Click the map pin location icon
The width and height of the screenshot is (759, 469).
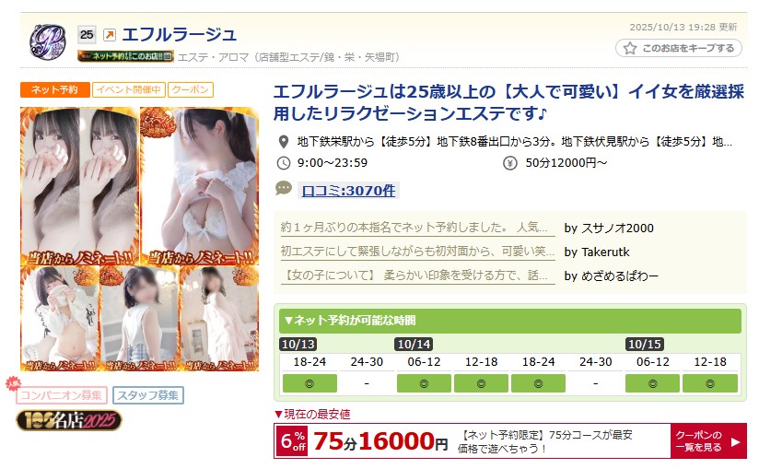coord(284,142)
